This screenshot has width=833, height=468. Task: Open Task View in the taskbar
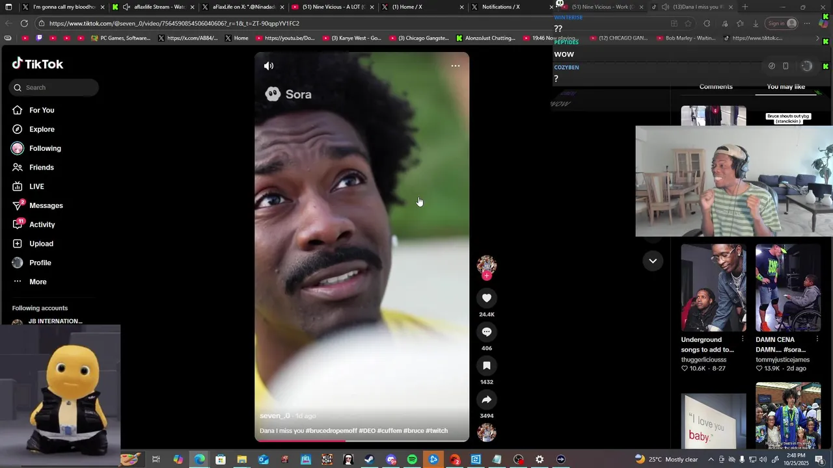click(156, 460)
